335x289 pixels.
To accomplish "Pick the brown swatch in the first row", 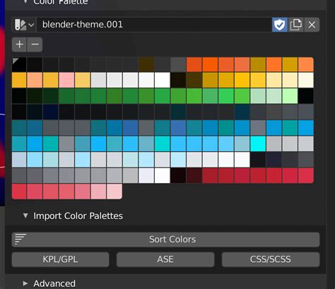I will (x=146, y=64).
